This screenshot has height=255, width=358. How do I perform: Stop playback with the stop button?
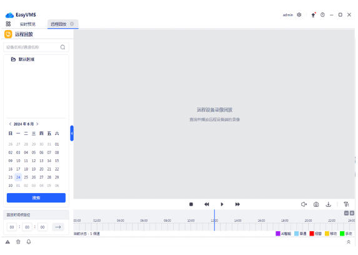tap(191, 204)
